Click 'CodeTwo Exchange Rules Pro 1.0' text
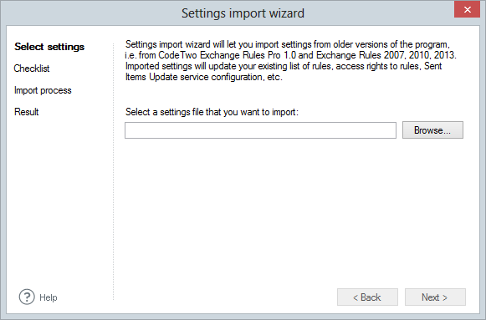This screenshot has height=320, width=486. pos(227,55)
